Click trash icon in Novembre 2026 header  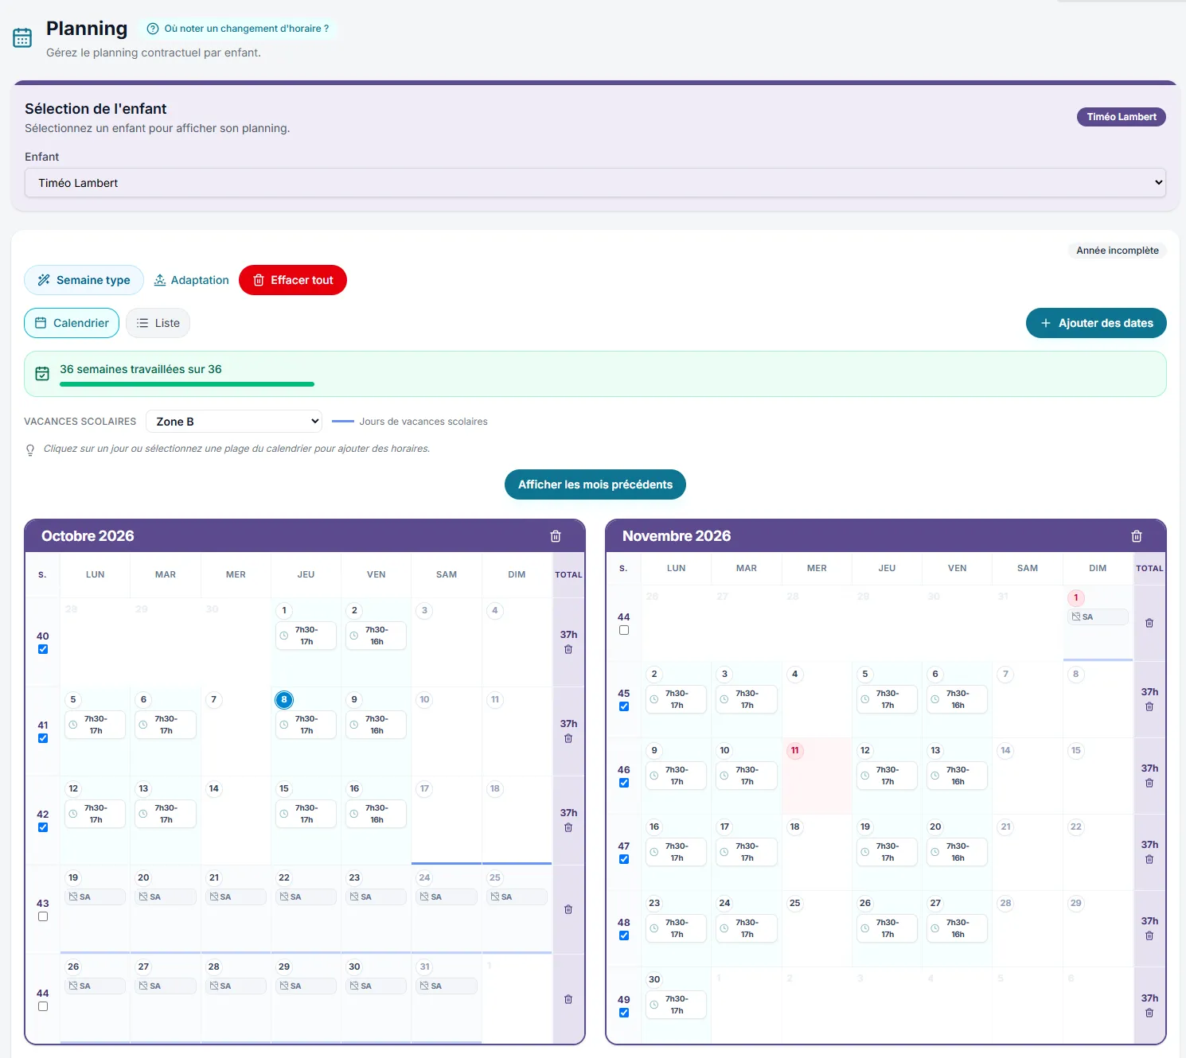[x=1137, y=536]
